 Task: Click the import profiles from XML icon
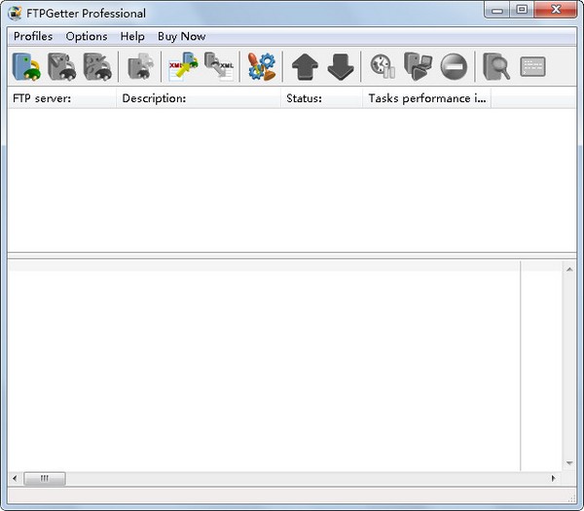click(183, 66)
